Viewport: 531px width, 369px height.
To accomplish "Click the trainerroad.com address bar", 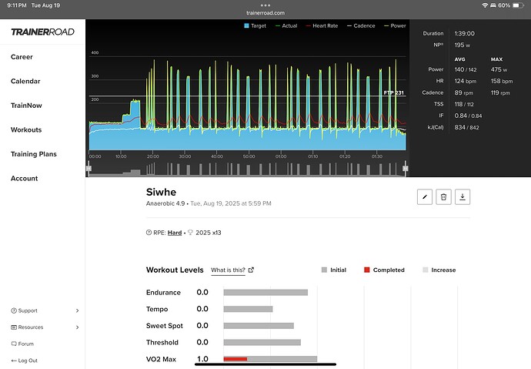I will click(265, 13).
